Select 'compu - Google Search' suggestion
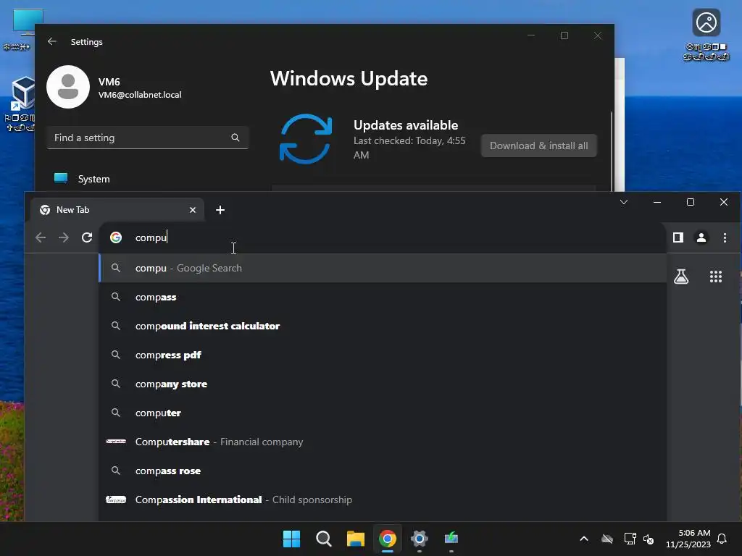Viewport: 742px width, 556px height. tap(383, 268)
